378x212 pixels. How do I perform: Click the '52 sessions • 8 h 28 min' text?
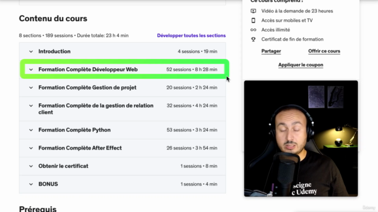[x=191, y=69]
